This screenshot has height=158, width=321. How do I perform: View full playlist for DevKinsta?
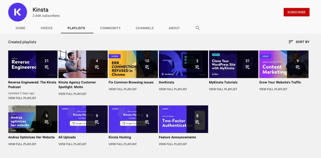[173, 89]
